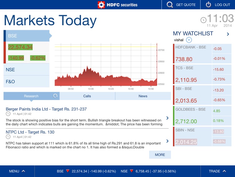This screenshot has width=235, height=177.
Task: Click BSE index value 22,574.34
Action: 20,47
